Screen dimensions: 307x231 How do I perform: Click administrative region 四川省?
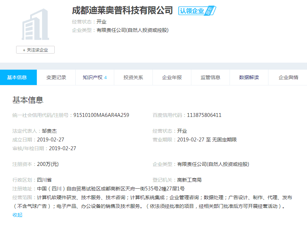click(x=44, y=180)
